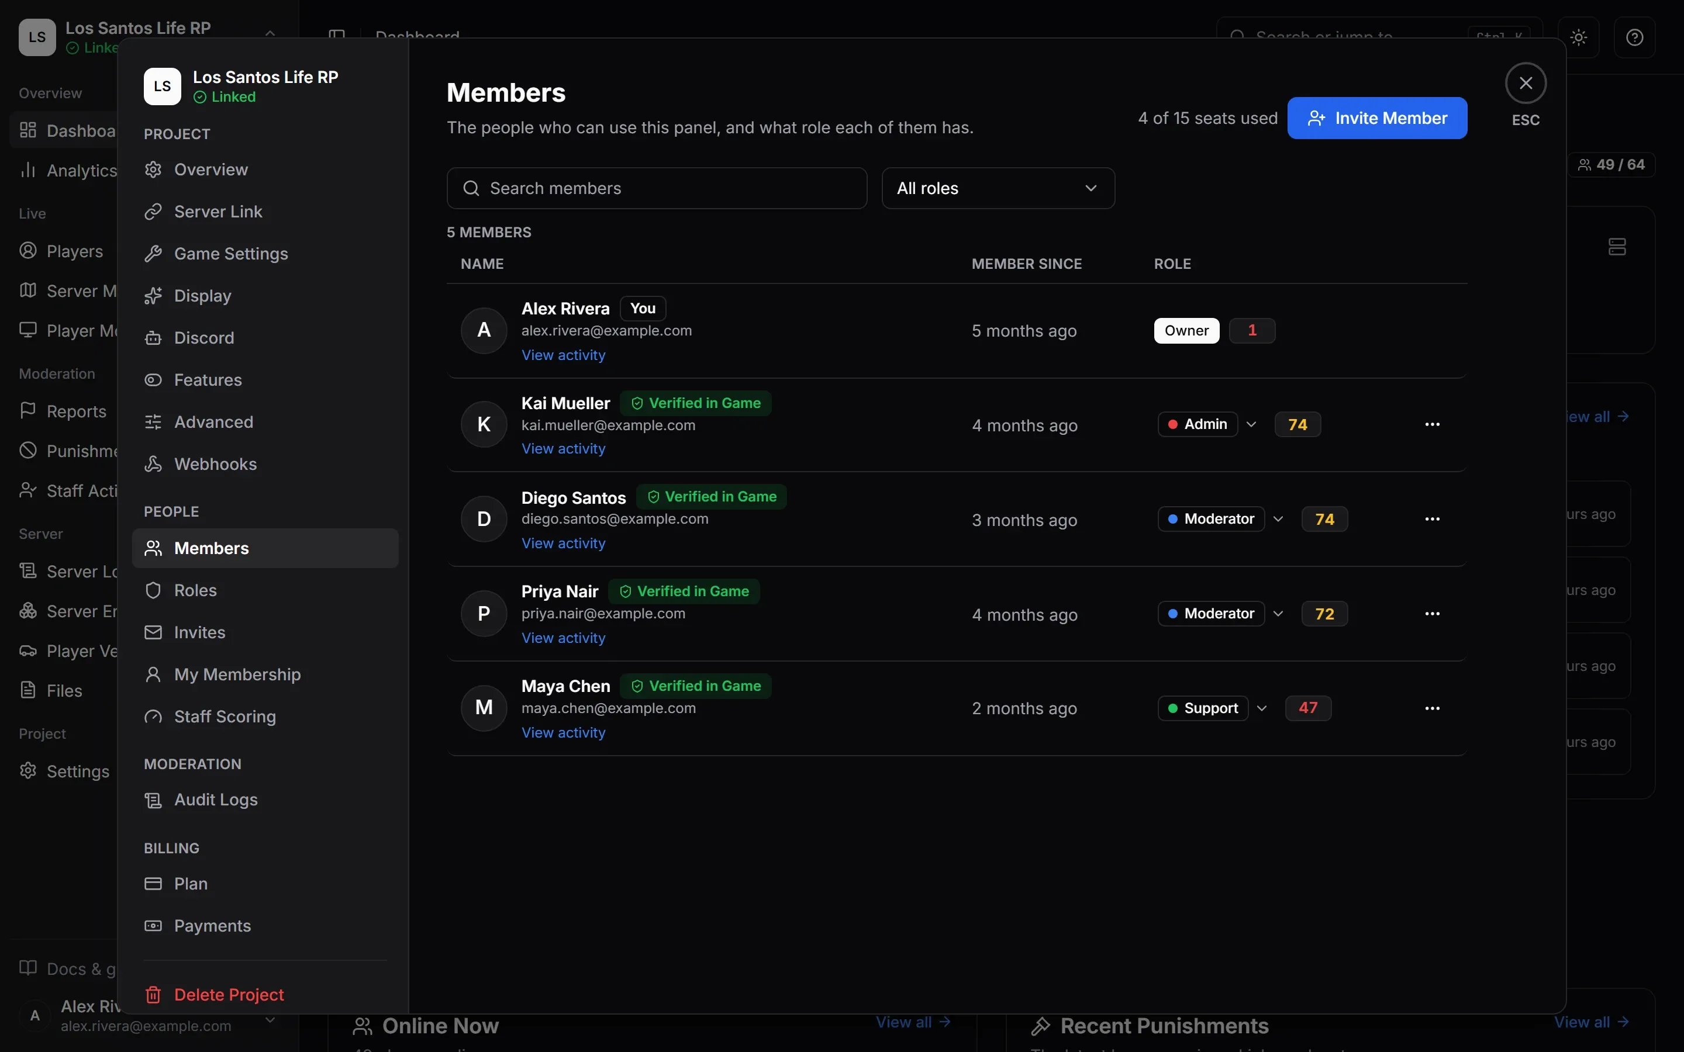Click the Advanced sliders icon

pyautogui.click(x=153, y=423)
